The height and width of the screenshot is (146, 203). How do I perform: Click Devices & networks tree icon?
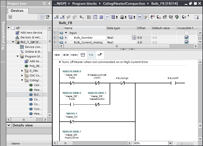[x=18, y=37]
